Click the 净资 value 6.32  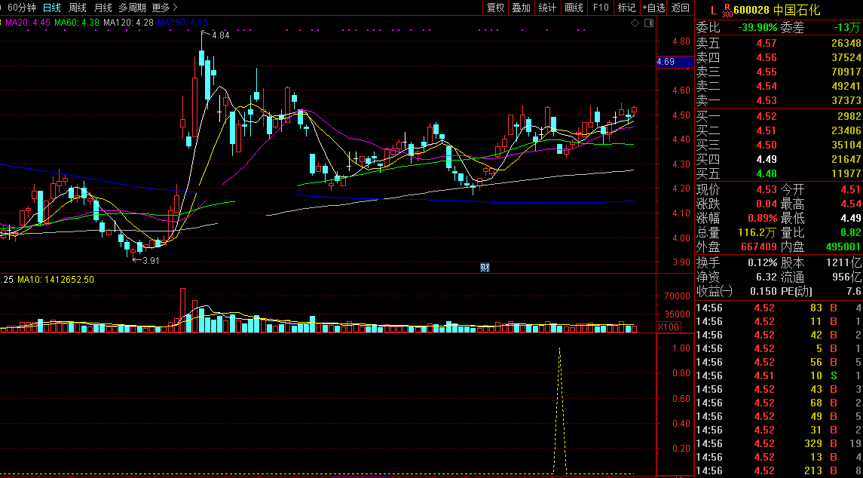[767, 277]
